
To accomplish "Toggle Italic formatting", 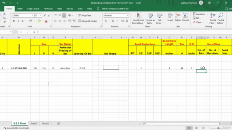I will 18,21.
